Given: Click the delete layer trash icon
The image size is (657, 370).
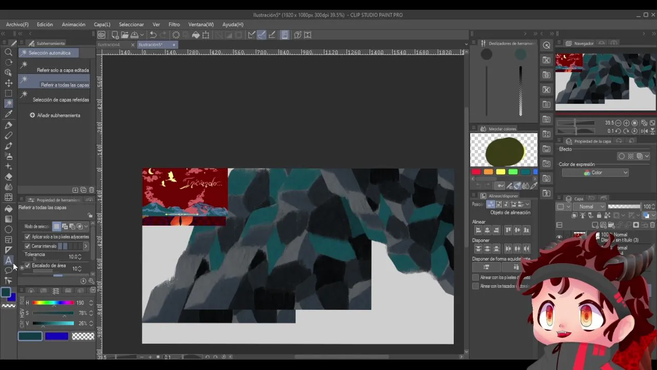Looking at the screenshot, I should point(652,225).
